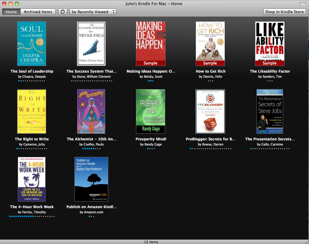This screenshot has width=309, height=244.
Task: Click progress dots under The Alchemist
Action: 91,149
